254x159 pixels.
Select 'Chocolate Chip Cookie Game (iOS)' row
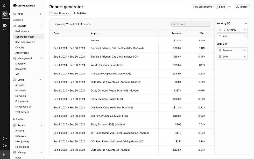pyautogui.click(x=132, y=74)
